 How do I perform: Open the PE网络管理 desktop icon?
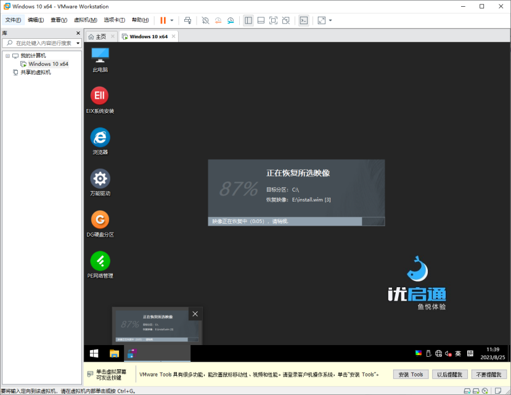click(x=100, y=265)
